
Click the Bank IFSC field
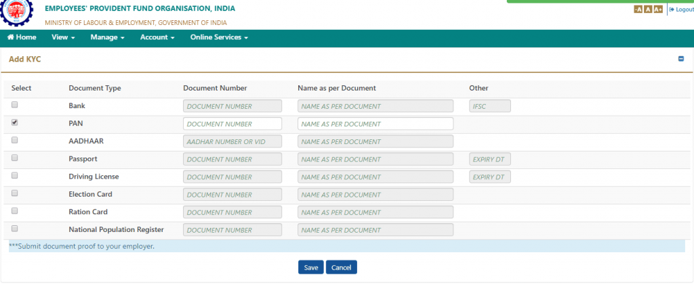tap(489, 106)
